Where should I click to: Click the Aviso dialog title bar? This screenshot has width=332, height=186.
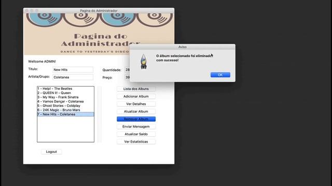tap(182, 47)
